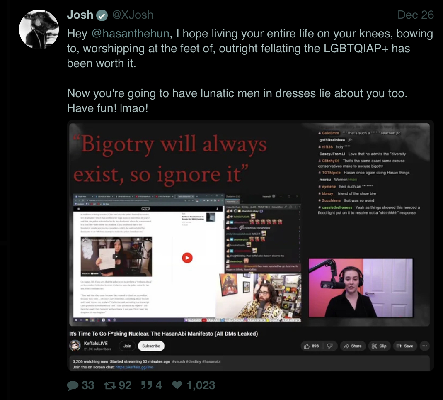443x400 pixels.
Task: Click the red play button in the video
Action: (187, 258)
